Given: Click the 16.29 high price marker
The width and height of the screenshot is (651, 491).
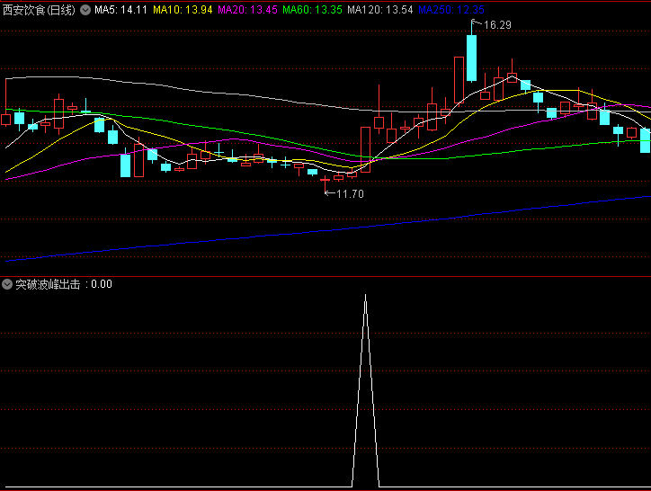Looking at the screenshot, I should pyautogui.click(x=496, y=25).
